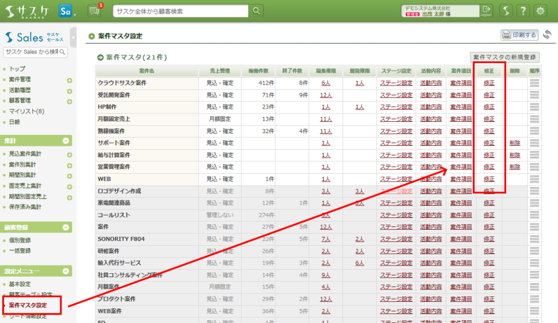Click the refresh arrows icon beside print
The width and height of the screenshot is (558, 323).
[547, 35]
